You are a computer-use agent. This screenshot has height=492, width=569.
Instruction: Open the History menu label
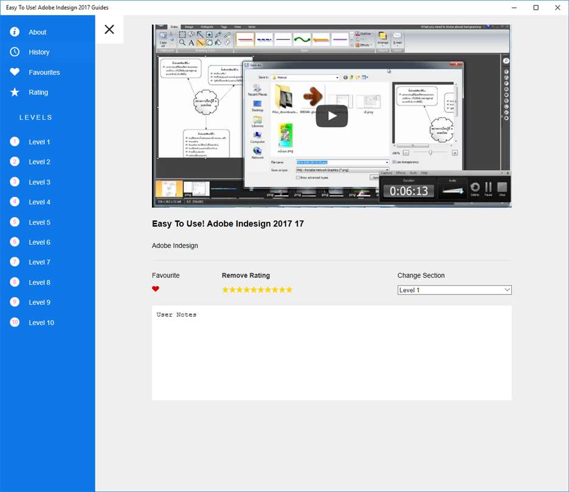[x=39, y=52]
